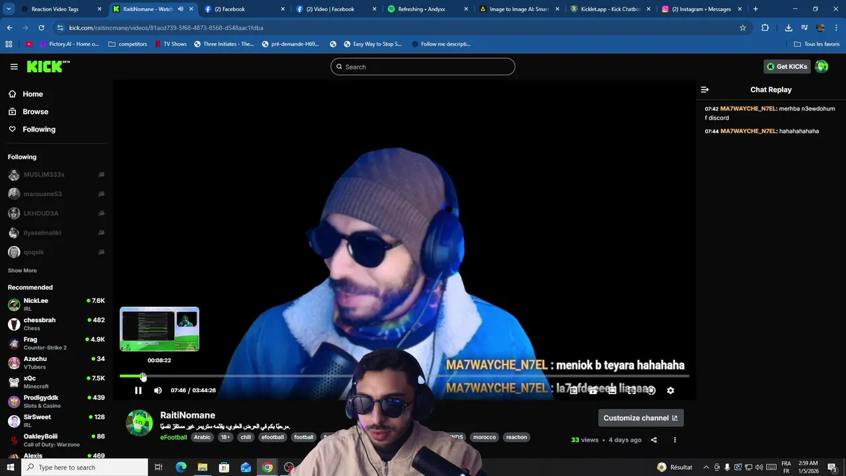Screen dimensions: 846x476
Task: Open NickLee recommended stream
Action: click(56, 304)
